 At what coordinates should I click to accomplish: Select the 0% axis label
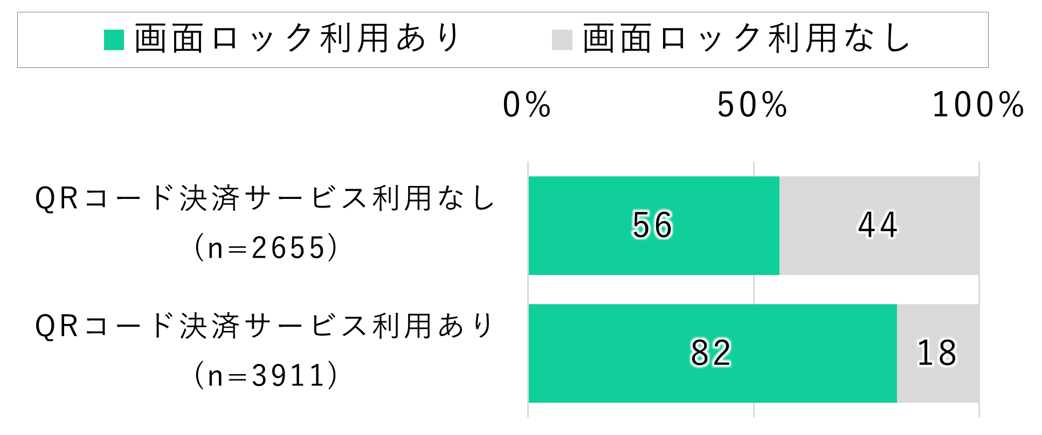(x=527, y=105)
